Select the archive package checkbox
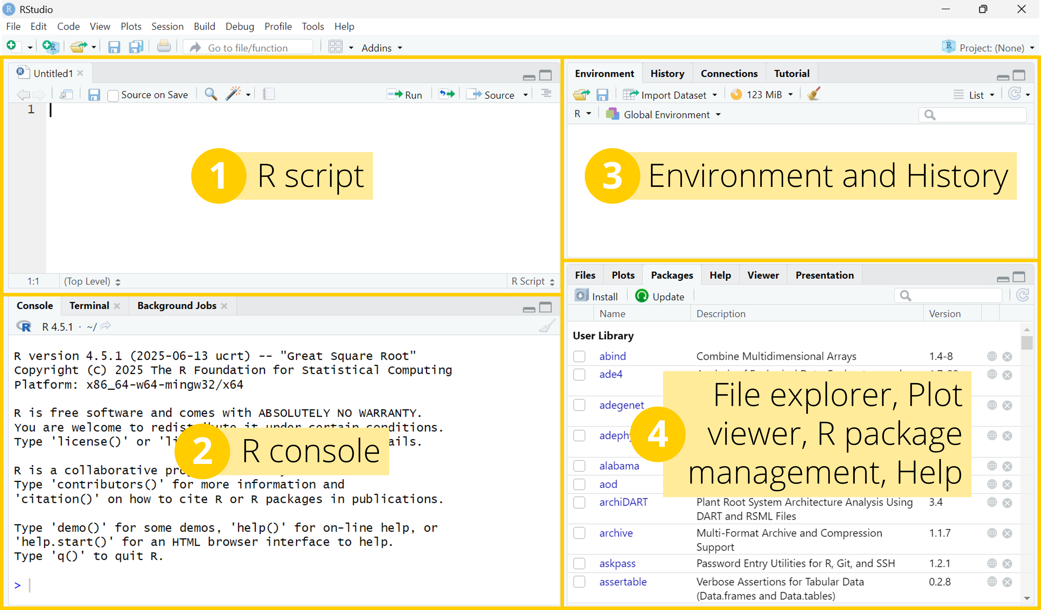1041x610 pixels. point(580,533)
